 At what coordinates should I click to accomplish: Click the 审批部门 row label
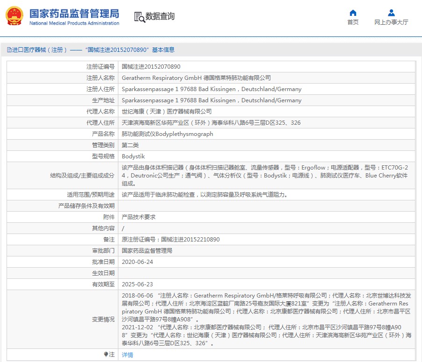[x=103, y=251]
